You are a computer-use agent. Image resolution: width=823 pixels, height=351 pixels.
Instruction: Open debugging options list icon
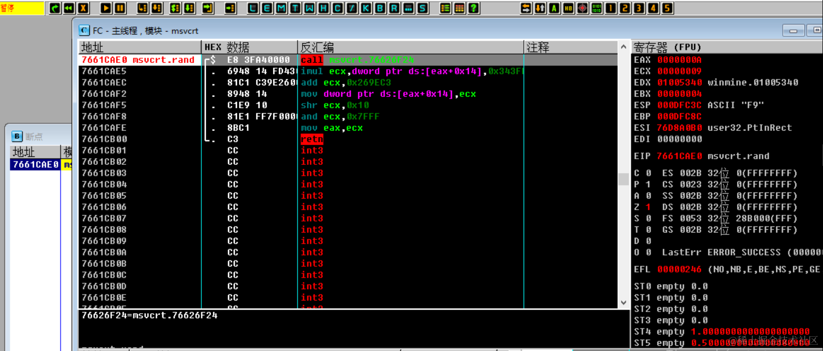click(x=446, y=8)
